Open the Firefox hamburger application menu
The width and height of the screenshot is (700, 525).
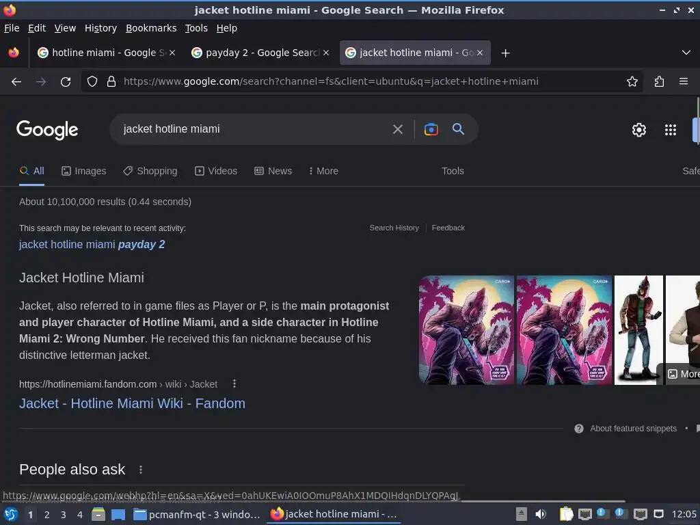[x=684, y=82]
